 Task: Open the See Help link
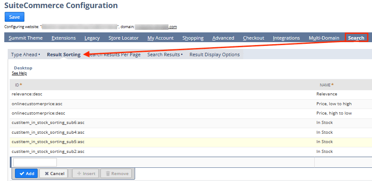pyautogui.click(x=19, y=73)
